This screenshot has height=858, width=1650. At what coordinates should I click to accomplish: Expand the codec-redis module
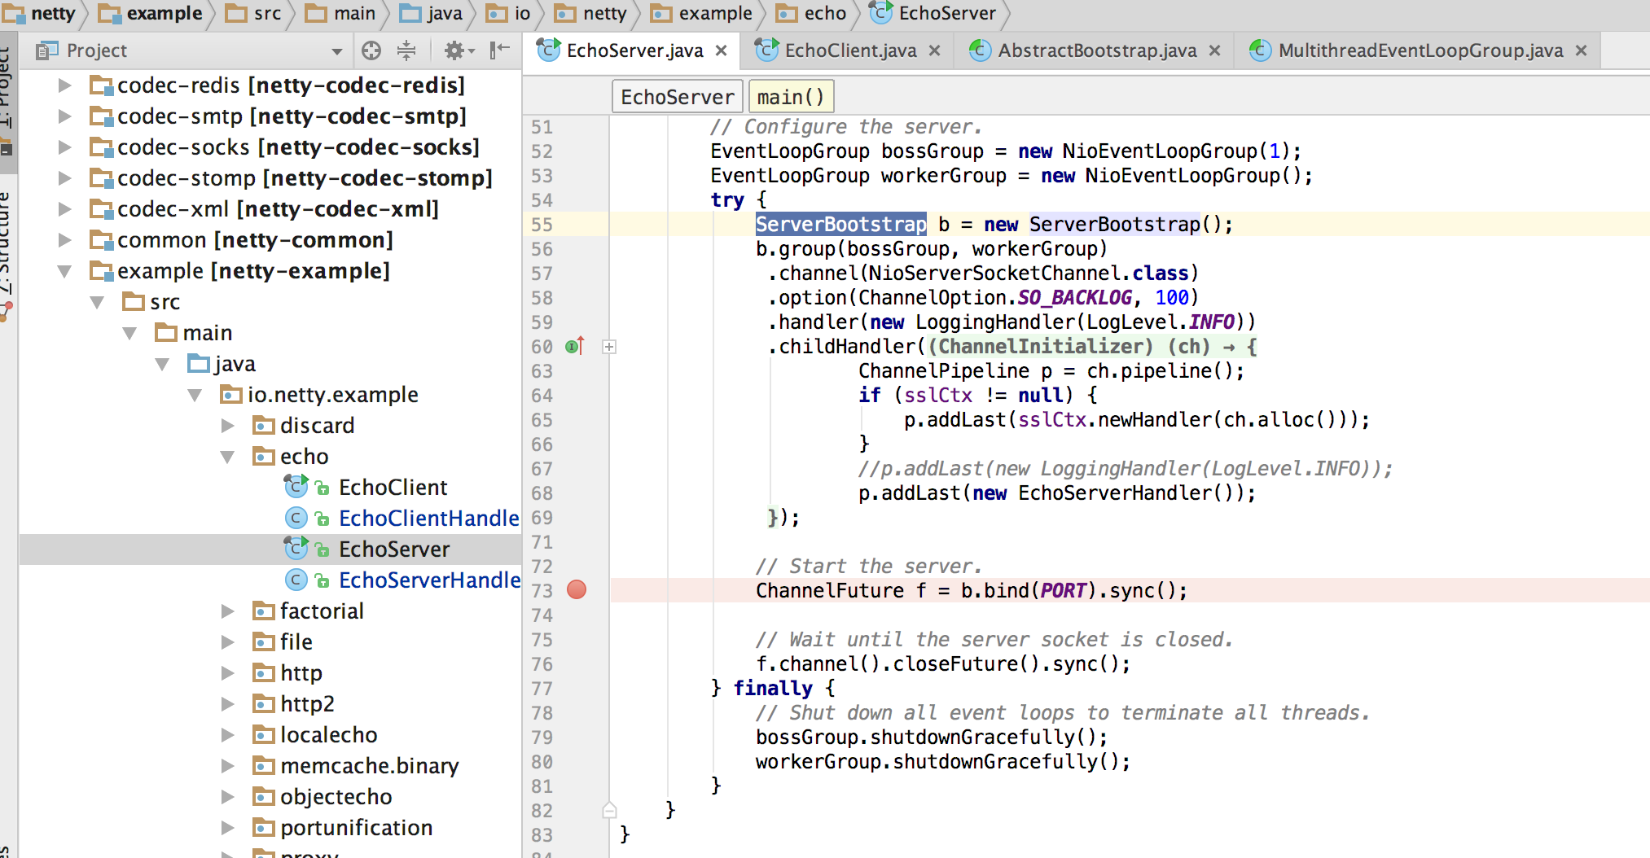64,85
